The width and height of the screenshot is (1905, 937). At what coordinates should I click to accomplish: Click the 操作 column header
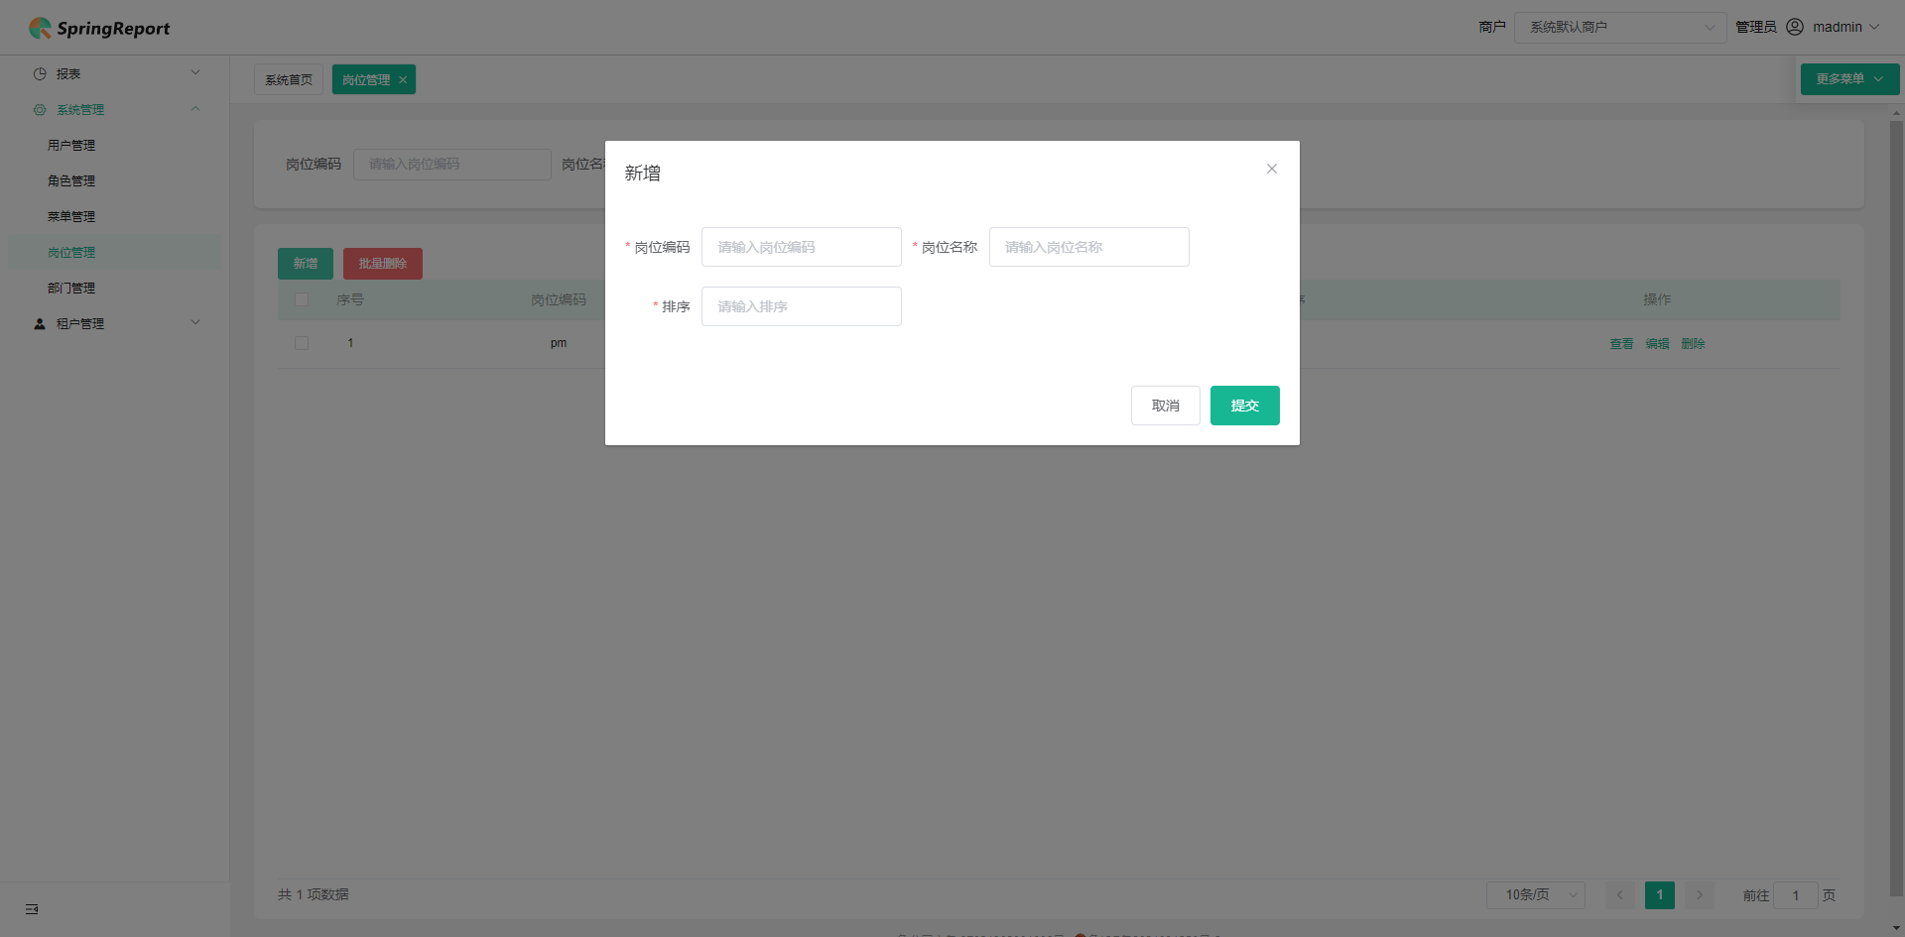click(x=1657, y=299)
